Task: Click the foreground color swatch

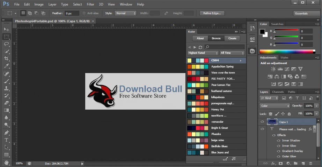Action: pyautogui.click(x=262, y=32)
